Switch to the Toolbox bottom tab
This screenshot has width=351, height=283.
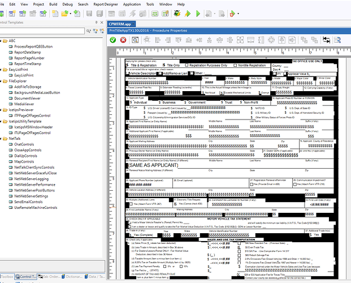(x=6, y=277)
